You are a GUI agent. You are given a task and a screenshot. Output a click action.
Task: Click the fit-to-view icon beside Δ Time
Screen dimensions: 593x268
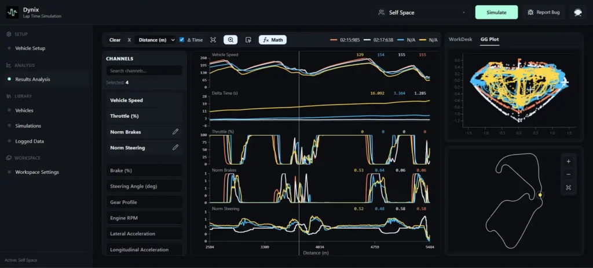(x=213, y=40)
